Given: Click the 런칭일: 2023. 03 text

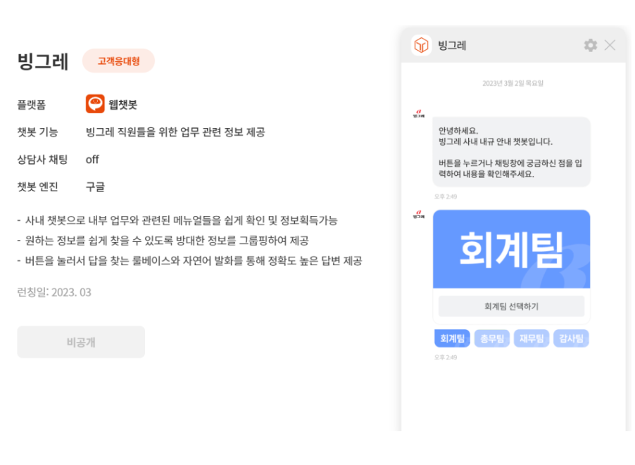Looking at the screenshot, I should (54, 292).
